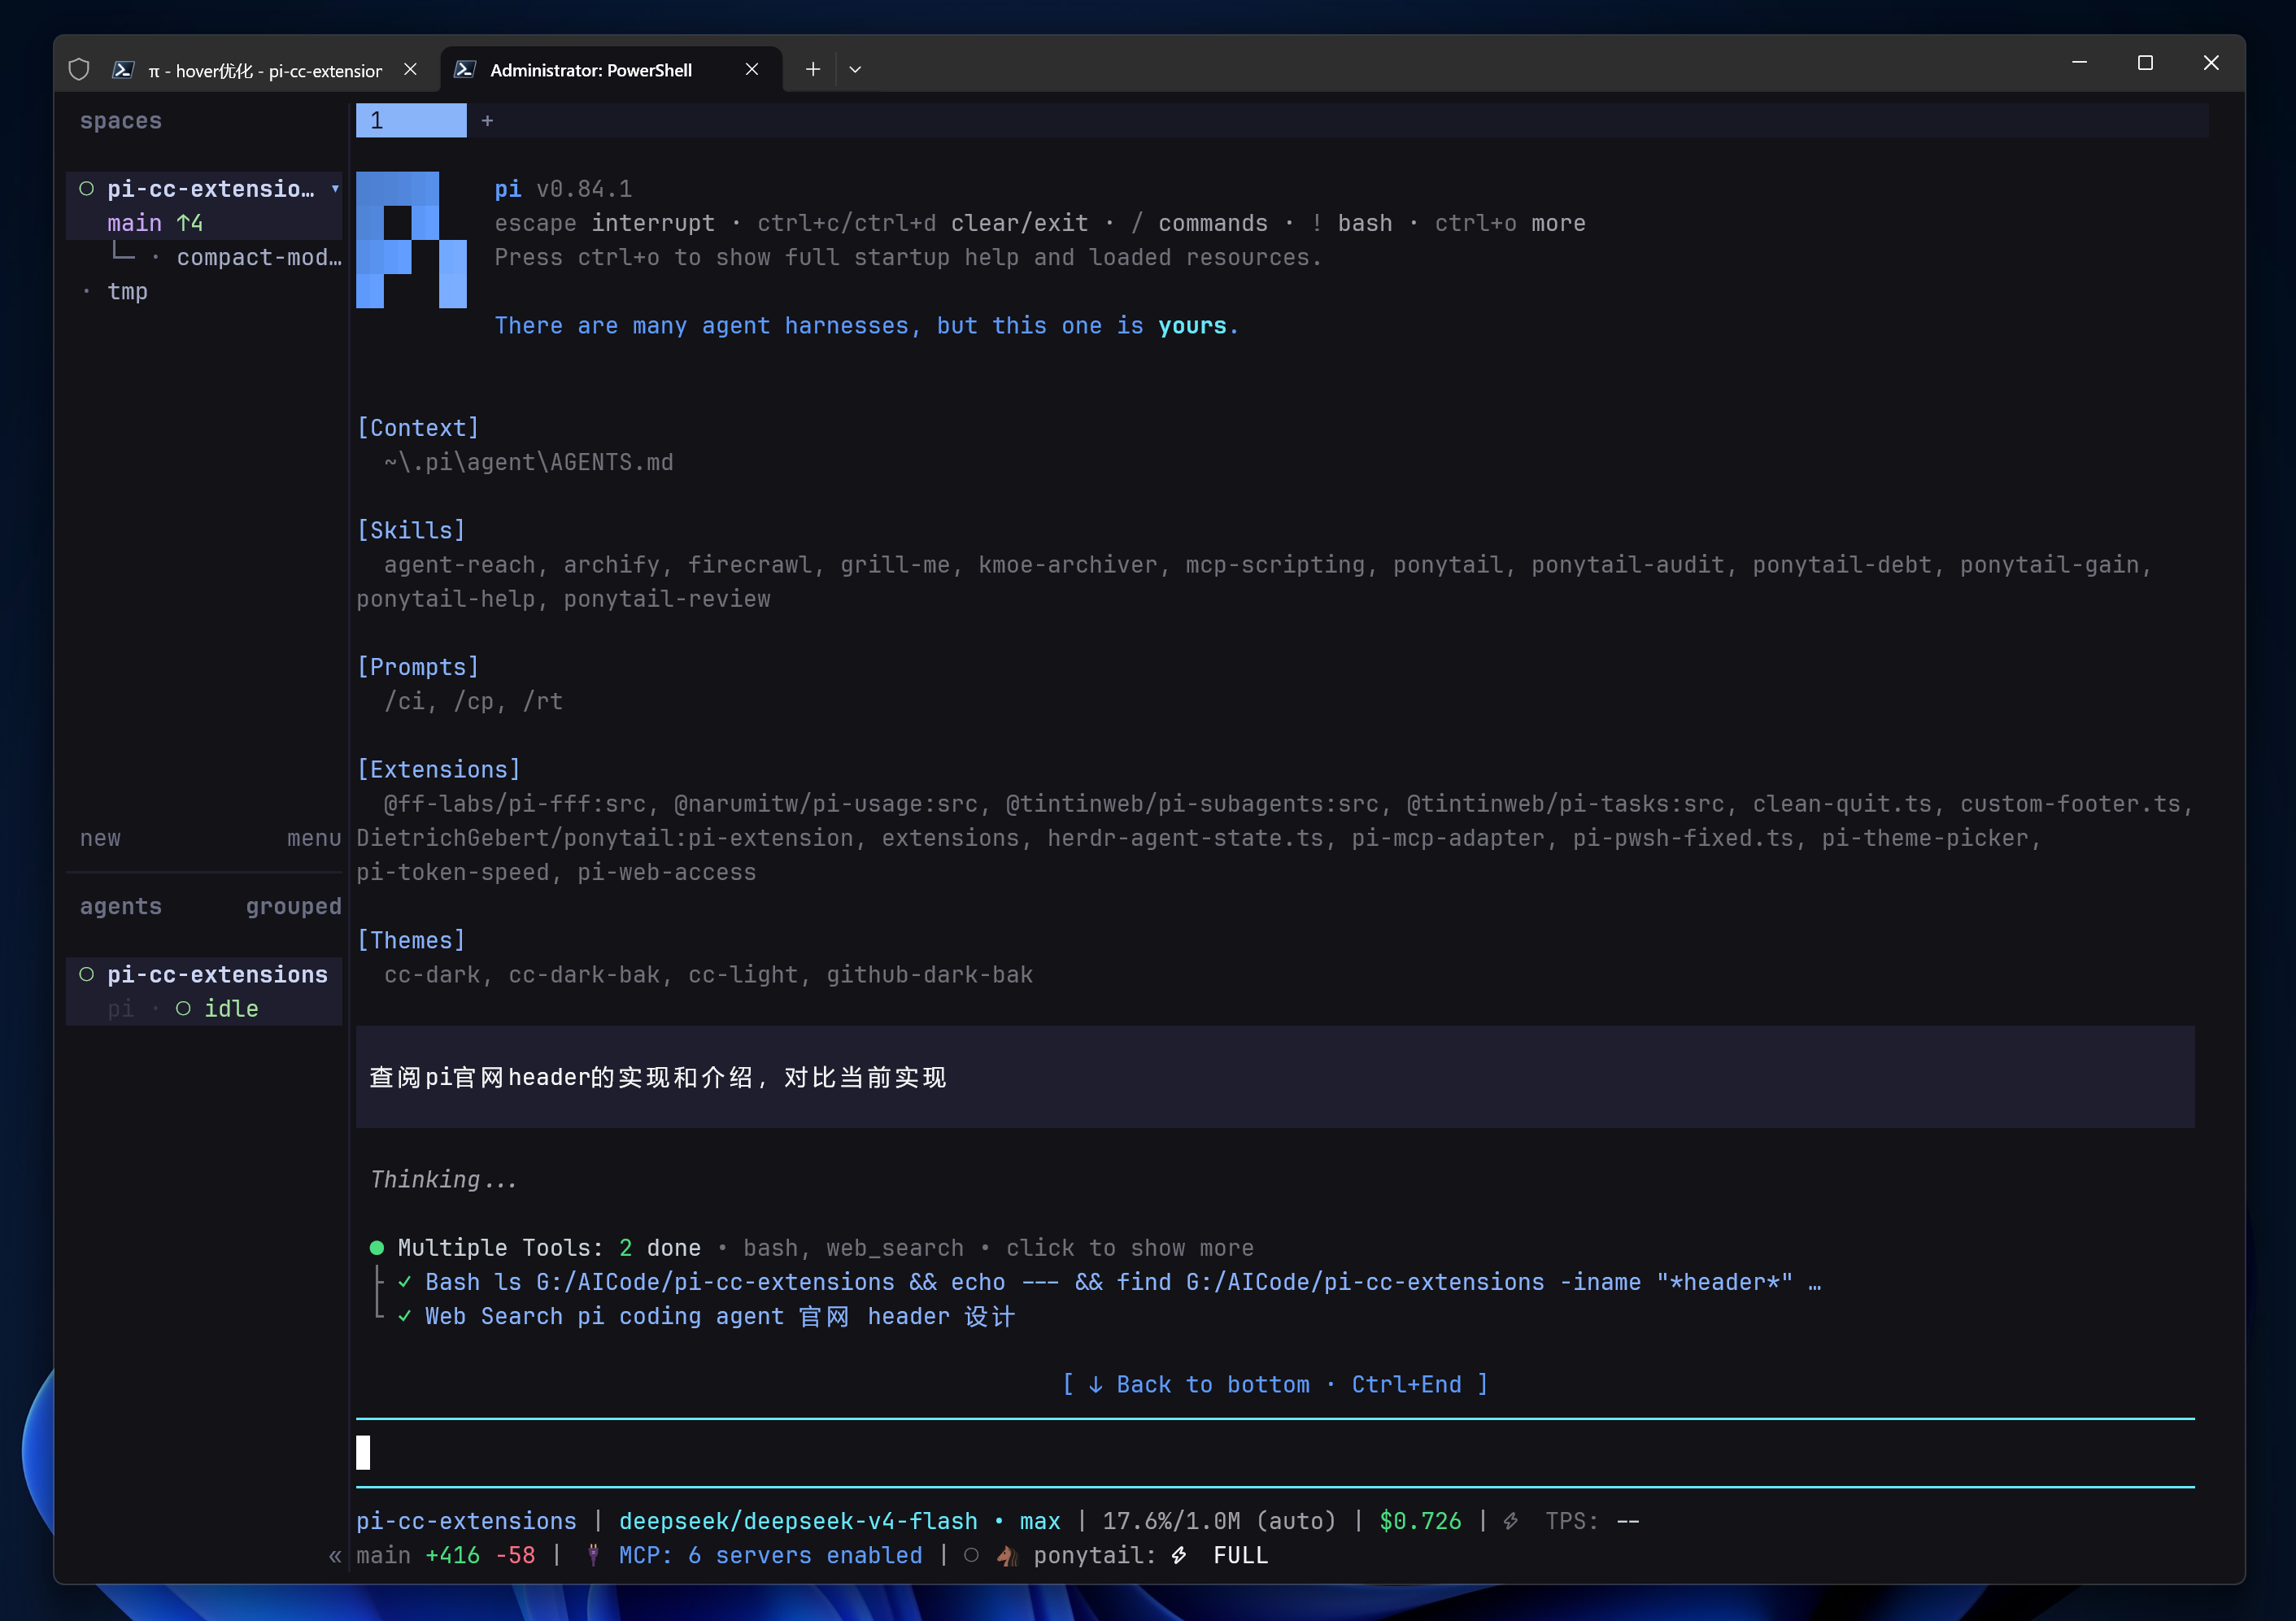Click the pi logo block image
This screenshot has width=2296, height=1621.
click(x=411, y=240)
